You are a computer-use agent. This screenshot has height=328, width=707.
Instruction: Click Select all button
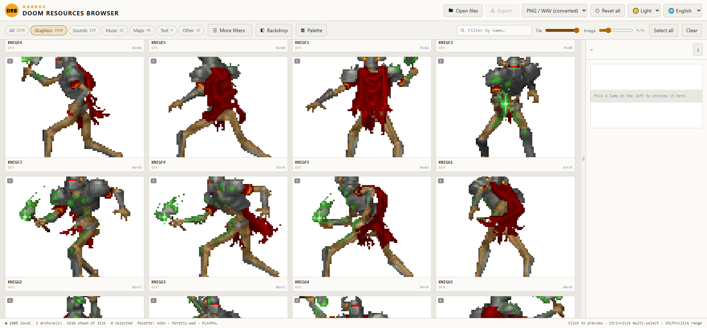[x=663, y=30]
